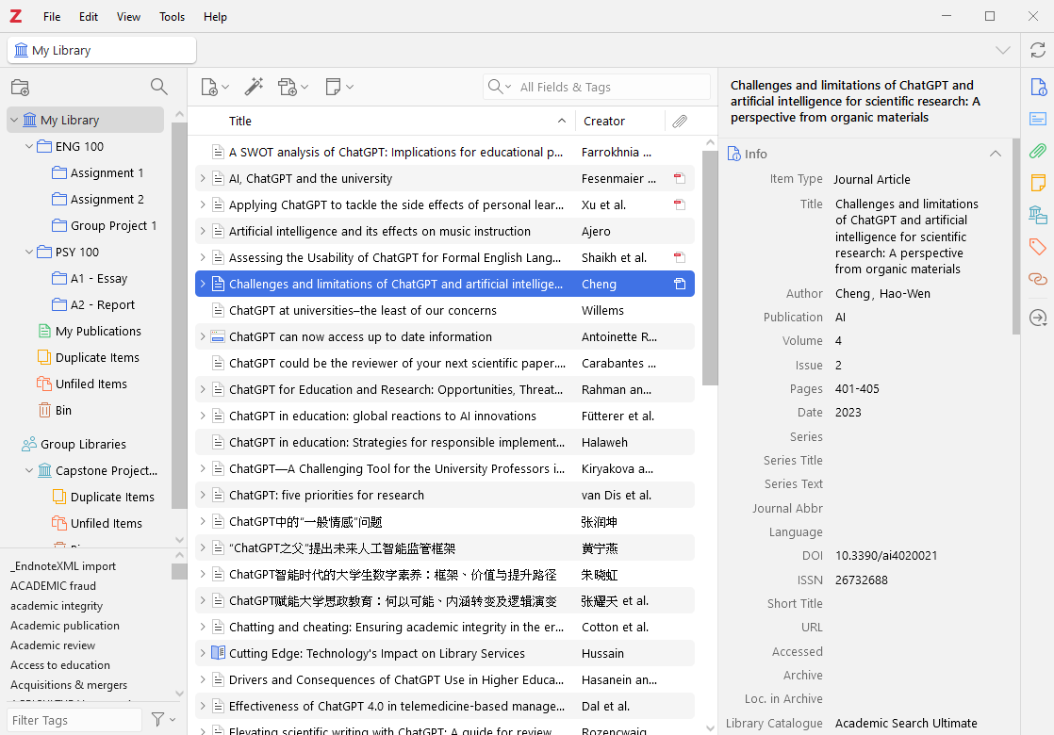1054x735 pixels.
Task: Expand the 'AI, ChatGPT and the university' item
Action: [x=202, y=179]
